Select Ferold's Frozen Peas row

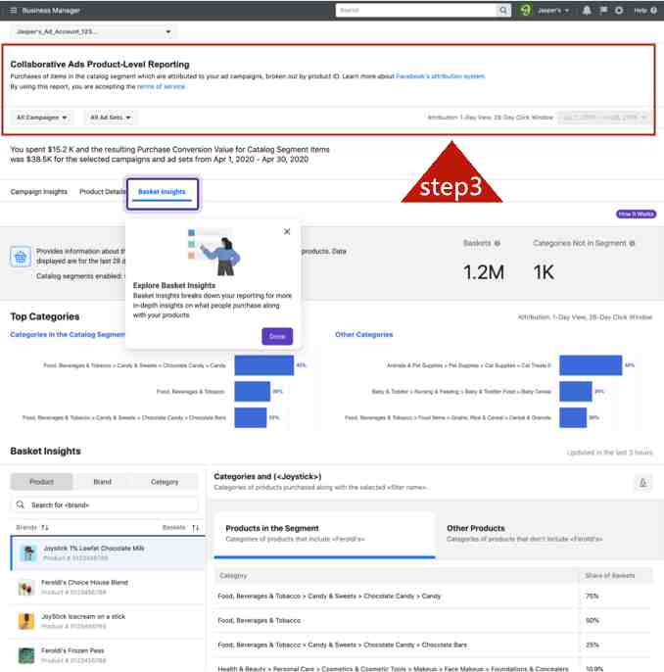[x=108, y=655]
